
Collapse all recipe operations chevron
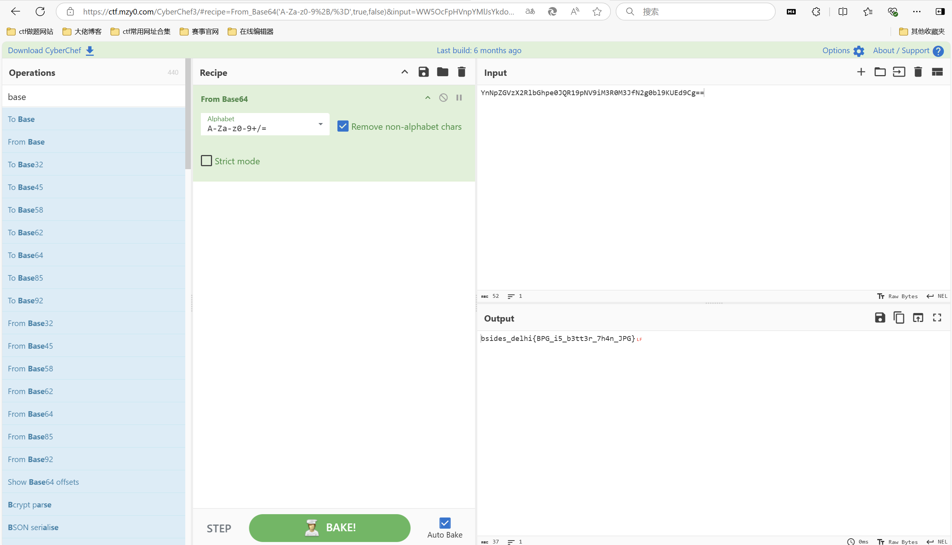coord(404,72)
